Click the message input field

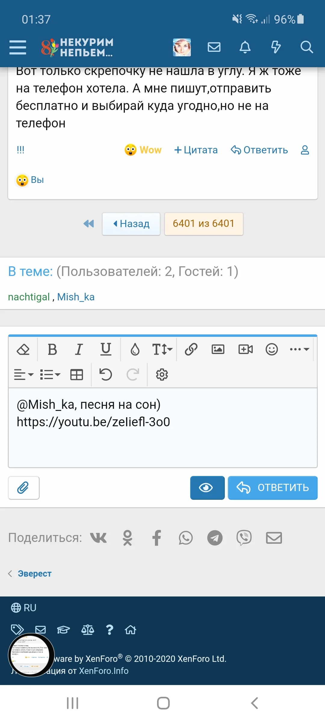click(162, 431)
